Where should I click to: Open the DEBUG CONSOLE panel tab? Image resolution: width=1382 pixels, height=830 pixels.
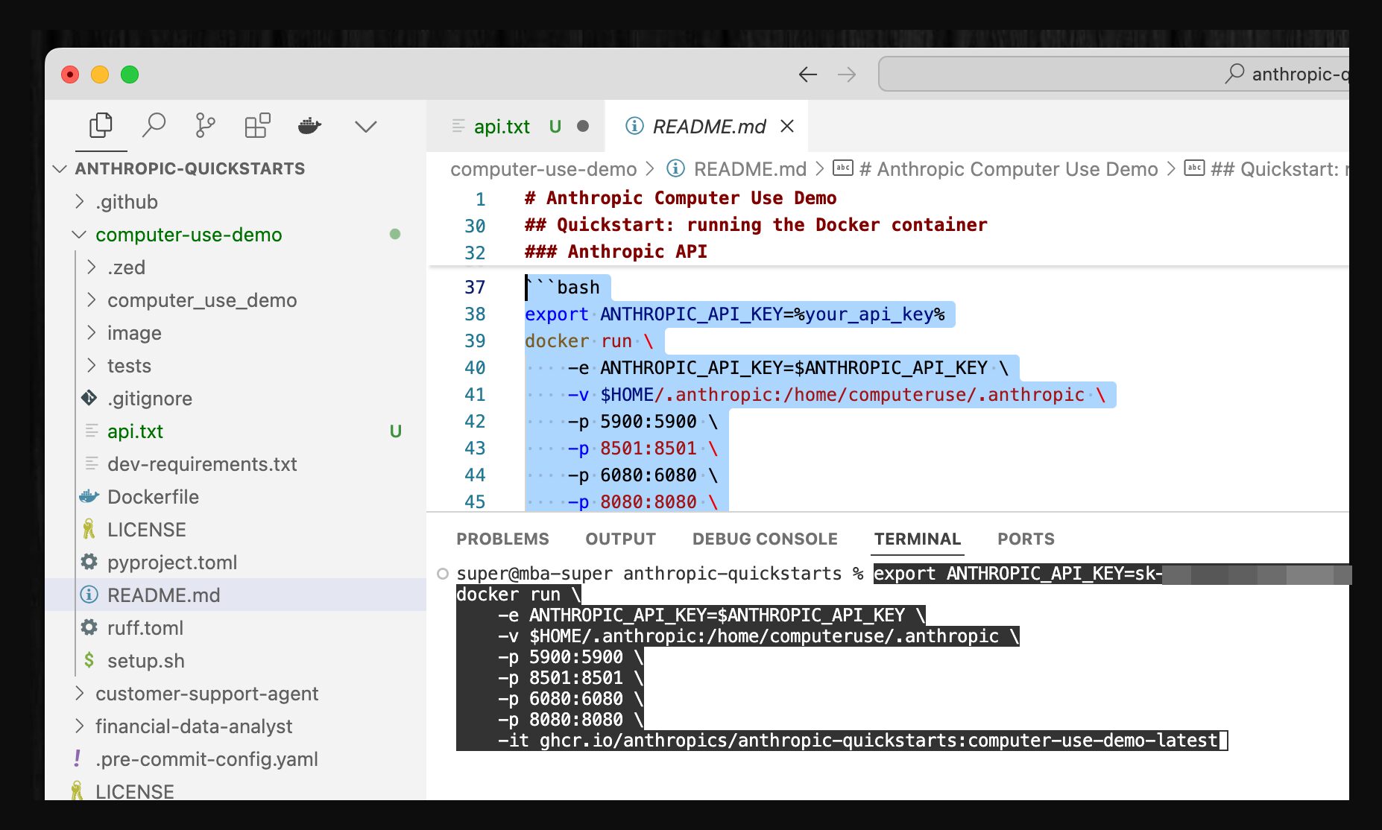coord(765,539)
